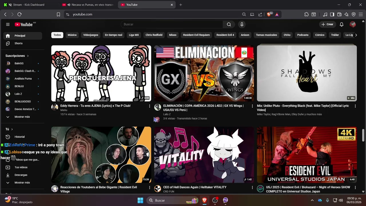Screen dimensions: 366x206
Task: Open Historial in sidebar
Action: (x=23, y=137)
